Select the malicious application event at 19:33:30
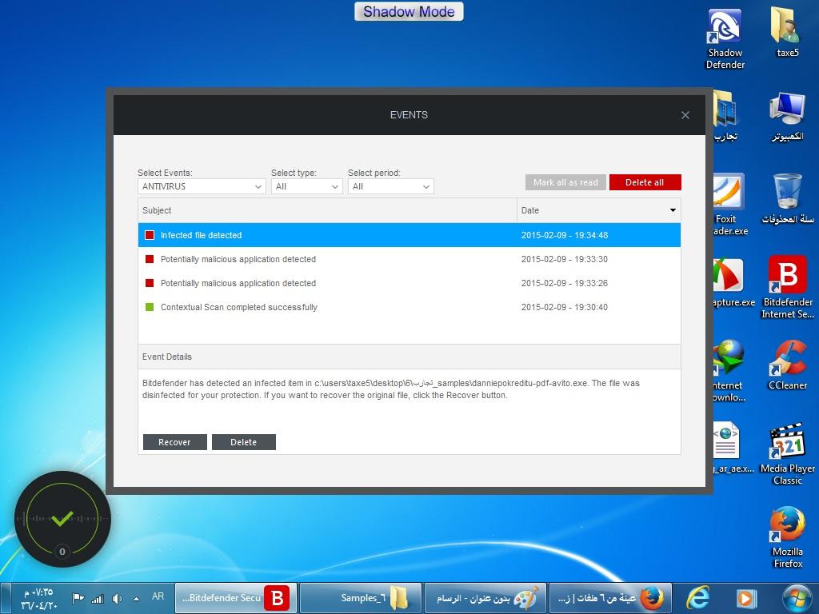Viewport: 819px width, 614px height. (409, 259)
